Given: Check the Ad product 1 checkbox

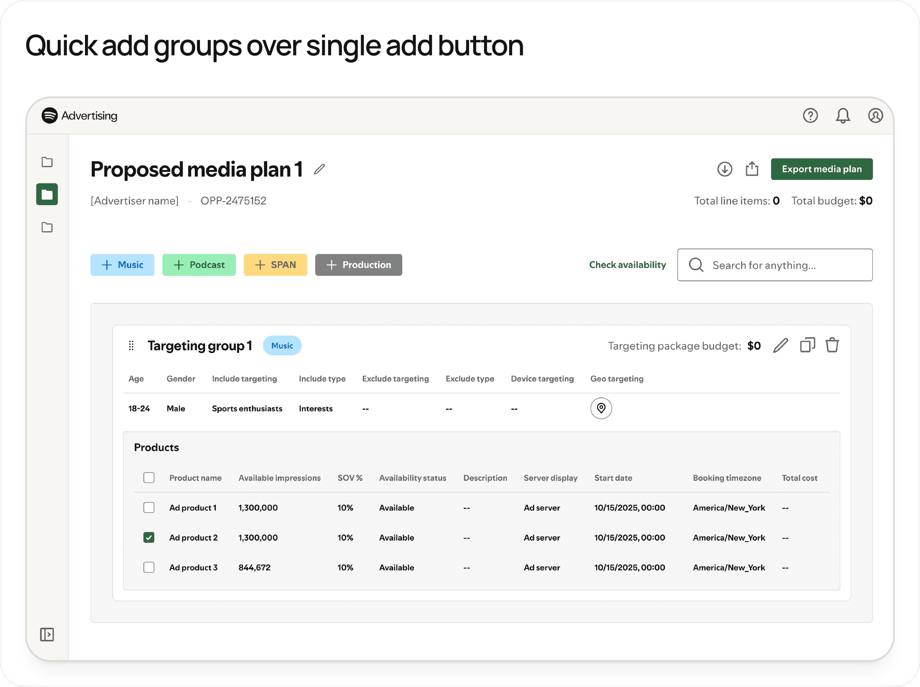Looking at the screenshot, I should point(149,508).
